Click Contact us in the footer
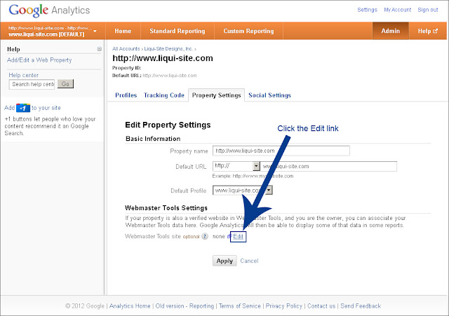449x316 pixels. tap(321, 306)
